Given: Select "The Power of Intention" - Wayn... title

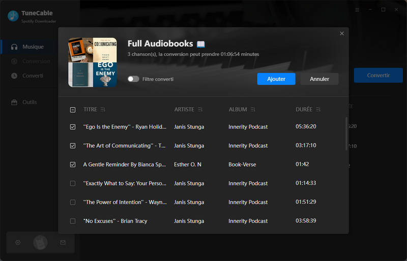Looking at the screenshot, I should point(125,202).
